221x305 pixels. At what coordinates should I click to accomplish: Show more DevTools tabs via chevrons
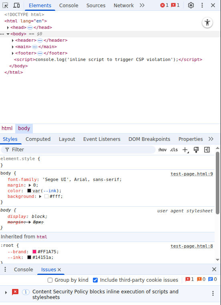point(142,5)
